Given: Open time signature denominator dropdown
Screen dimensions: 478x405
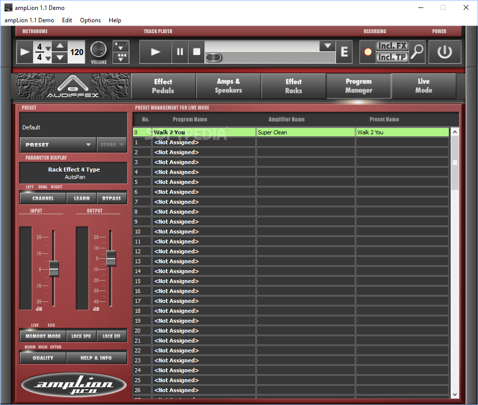Looking at the screenshot, I should click(48, 58).
